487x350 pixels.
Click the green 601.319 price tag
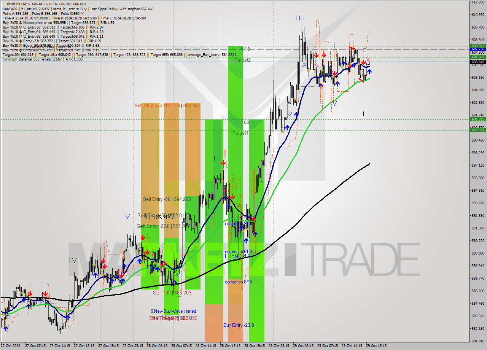tap(478, 119)
